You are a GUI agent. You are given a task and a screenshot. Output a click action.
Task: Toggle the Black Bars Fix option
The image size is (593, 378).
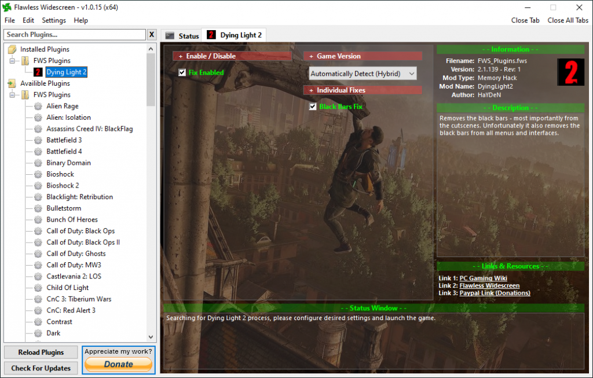pyautogui.click(x=313, y=106)
